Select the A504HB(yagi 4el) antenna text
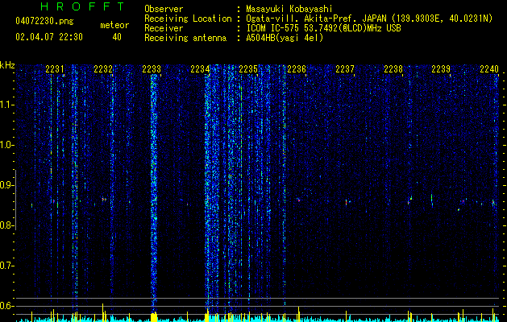507x322 pixels. point(285,38)
